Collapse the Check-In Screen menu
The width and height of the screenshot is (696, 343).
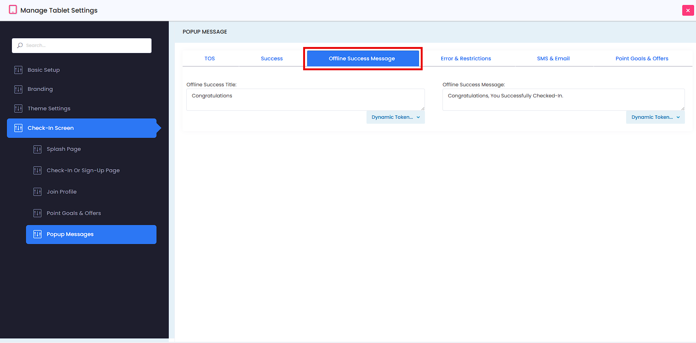[x=82, y=128]
